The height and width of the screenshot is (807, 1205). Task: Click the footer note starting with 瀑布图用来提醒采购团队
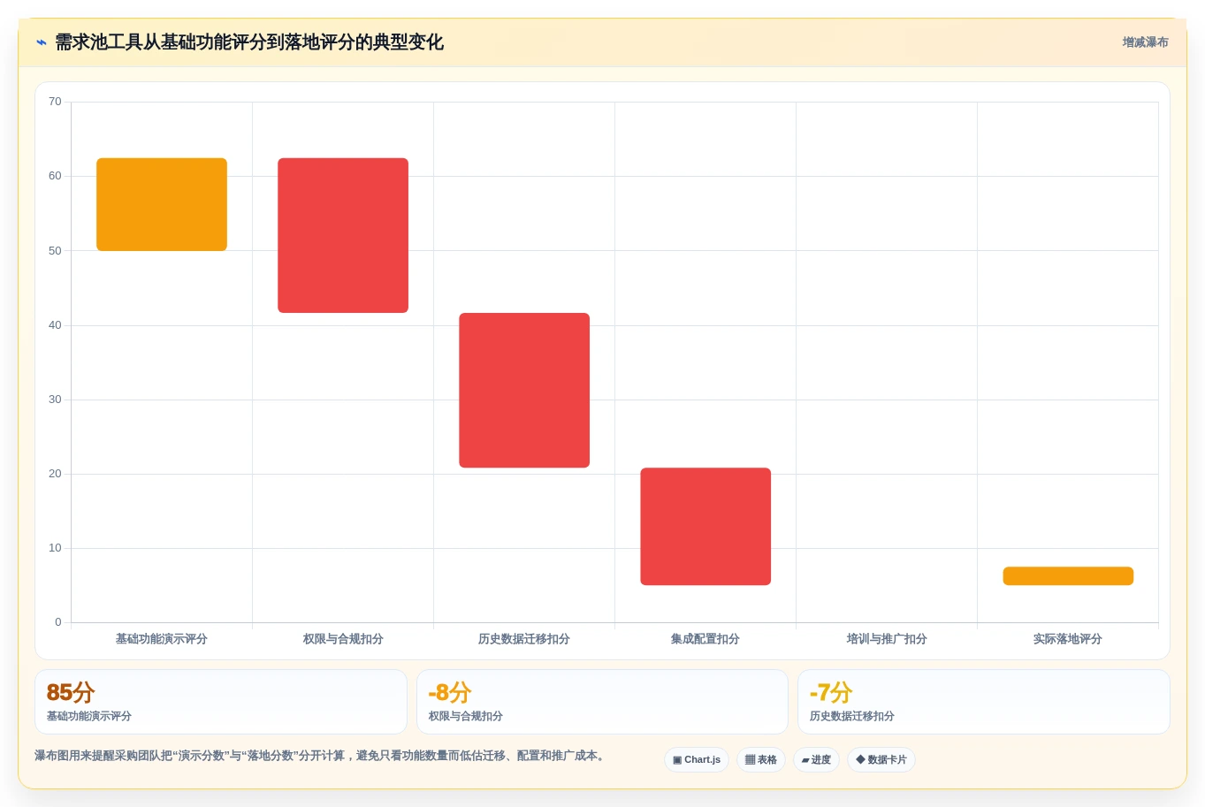coord(319,756)
